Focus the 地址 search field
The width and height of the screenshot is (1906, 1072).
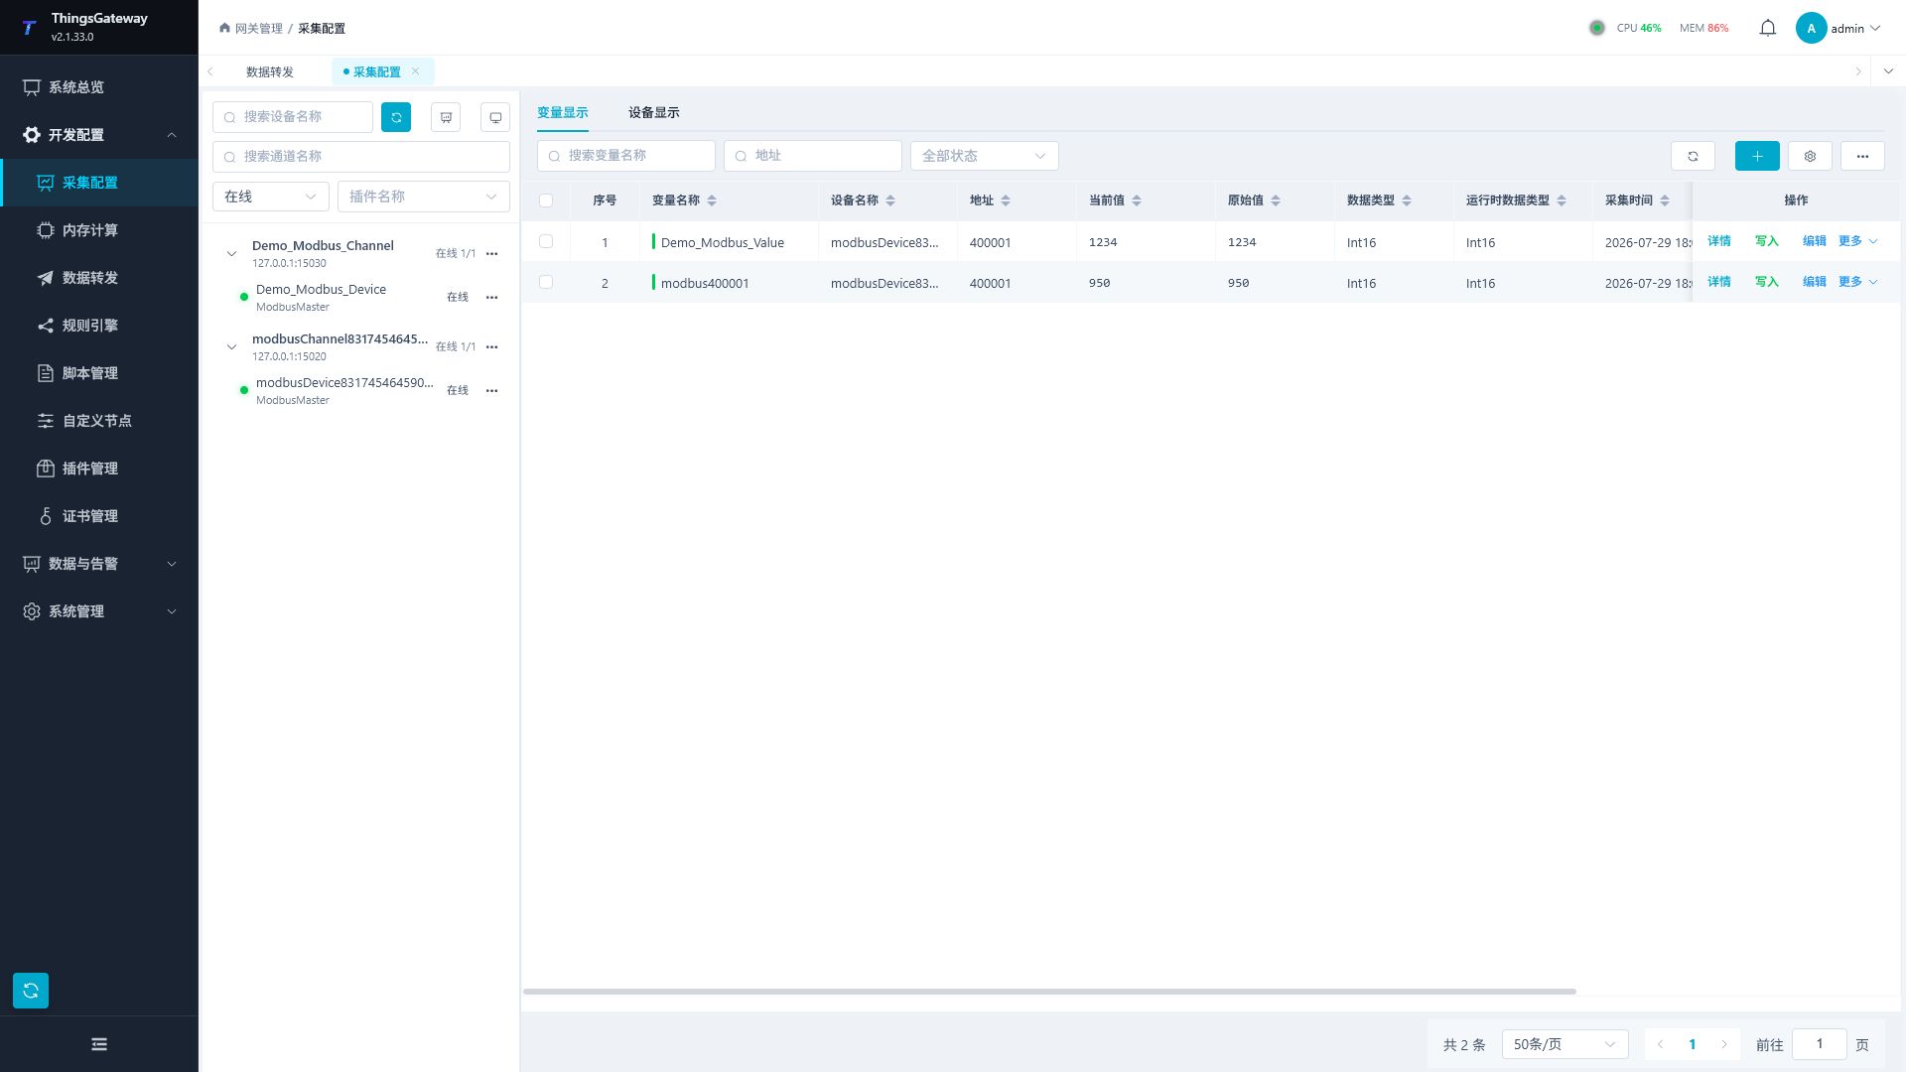(x=813, y=156)
